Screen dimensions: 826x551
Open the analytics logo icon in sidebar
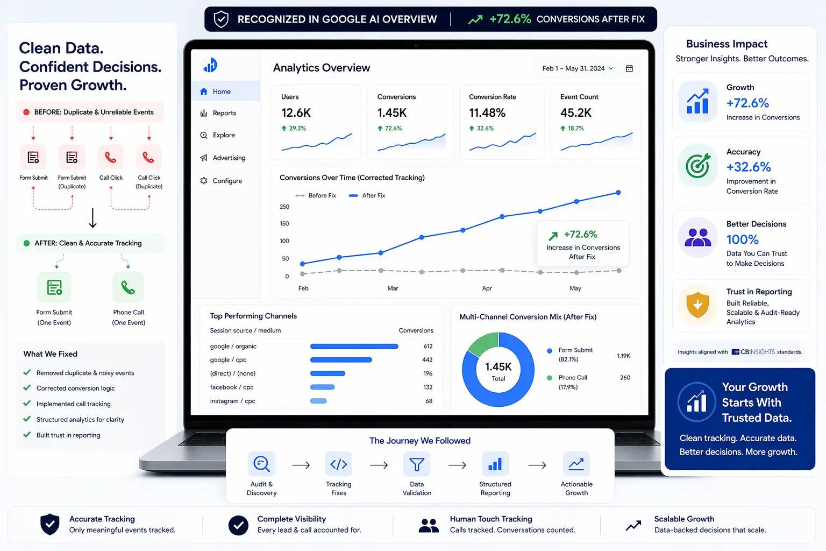tap(210, 65)
